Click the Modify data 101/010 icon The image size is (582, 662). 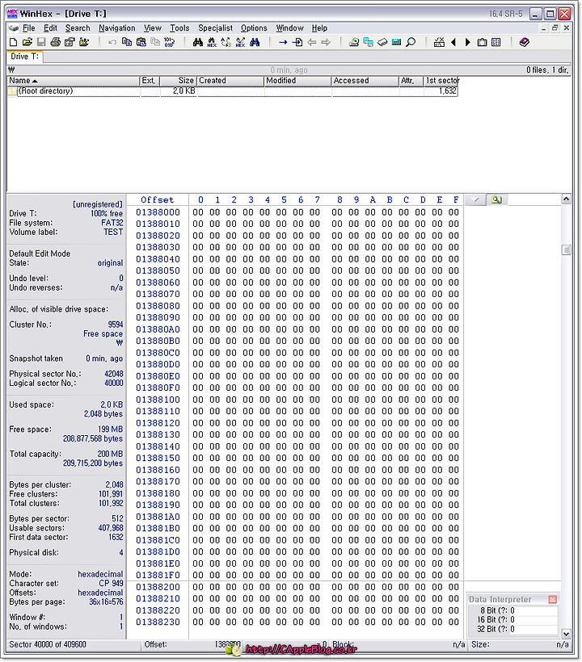(x=169, y=42)
